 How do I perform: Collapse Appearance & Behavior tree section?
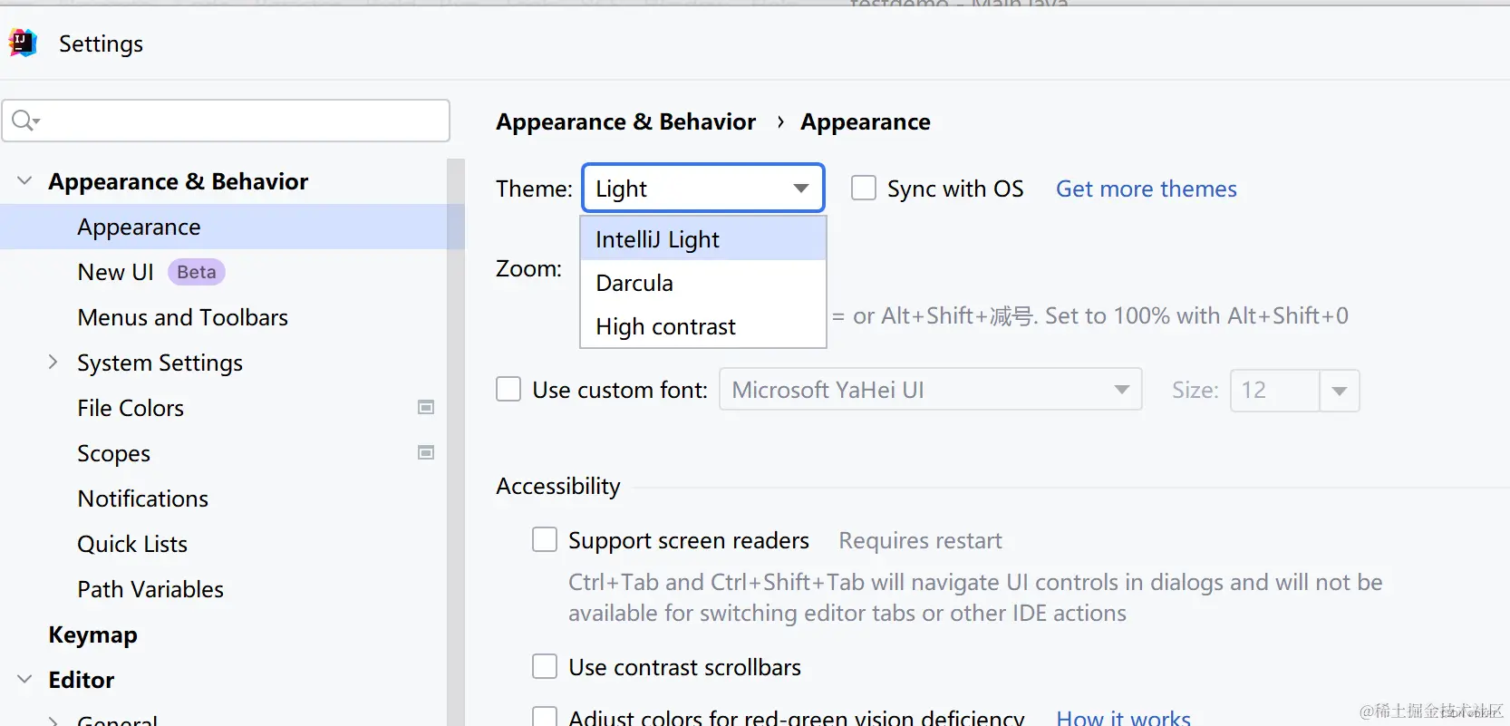point(25,181)
